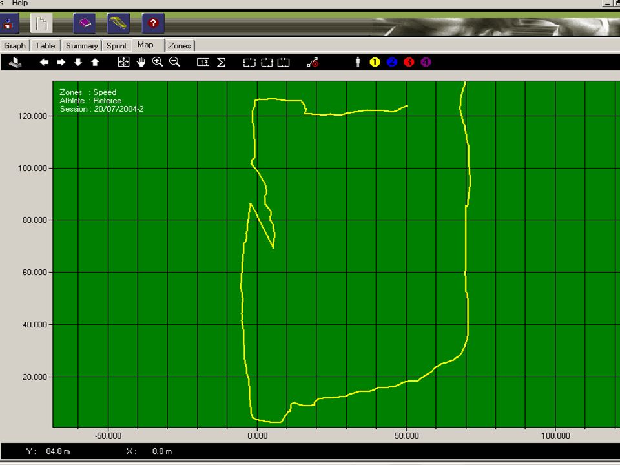Click the 'Session : 20/07/2004-2' text

click(101, 109)
